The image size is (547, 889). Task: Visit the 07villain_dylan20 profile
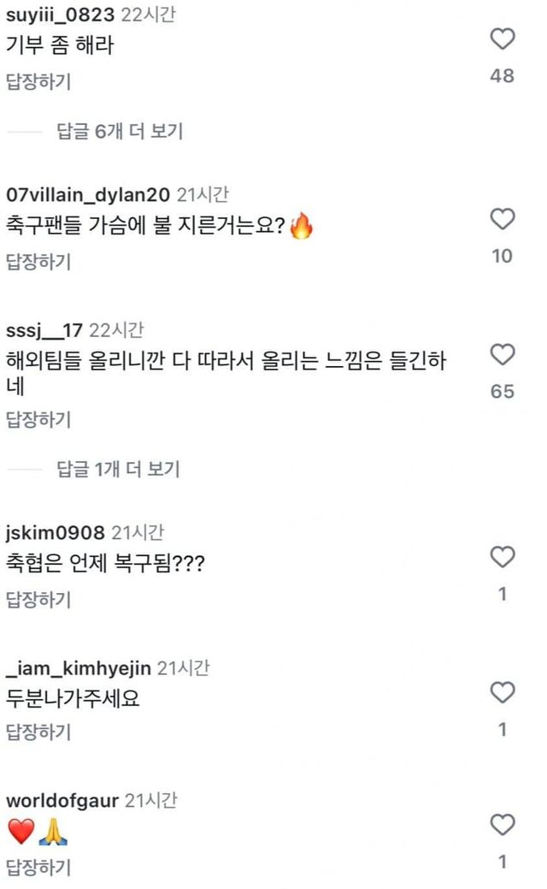coord(89,195)
